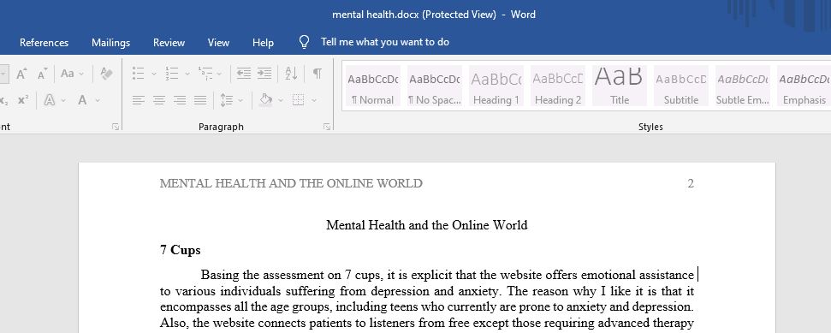Click the lightbulb Tell Me icon
The image size is (831, 333).
pos(304,43)
